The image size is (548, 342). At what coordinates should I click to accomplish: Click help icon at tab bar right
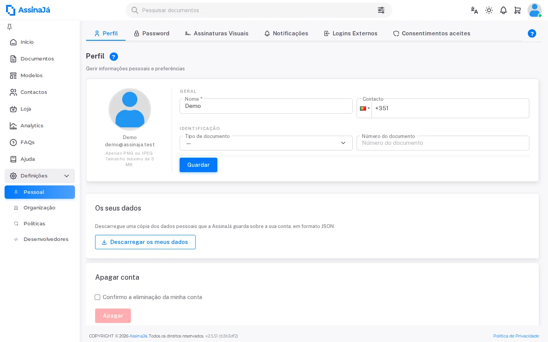532,33
